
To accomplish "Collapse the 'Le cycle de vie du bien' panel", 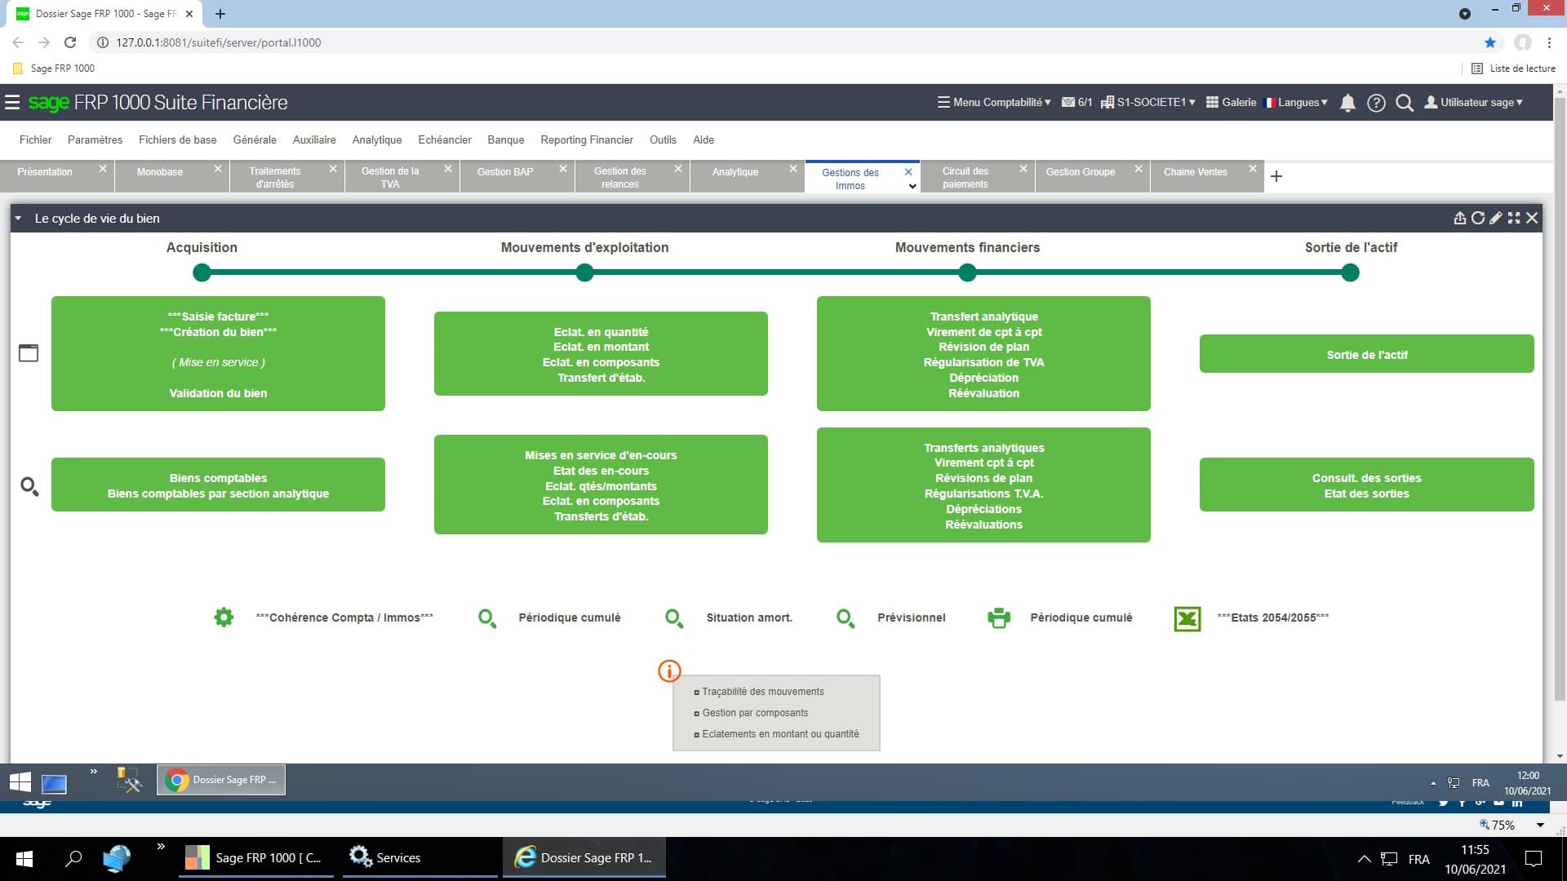I will click(18, 219).
